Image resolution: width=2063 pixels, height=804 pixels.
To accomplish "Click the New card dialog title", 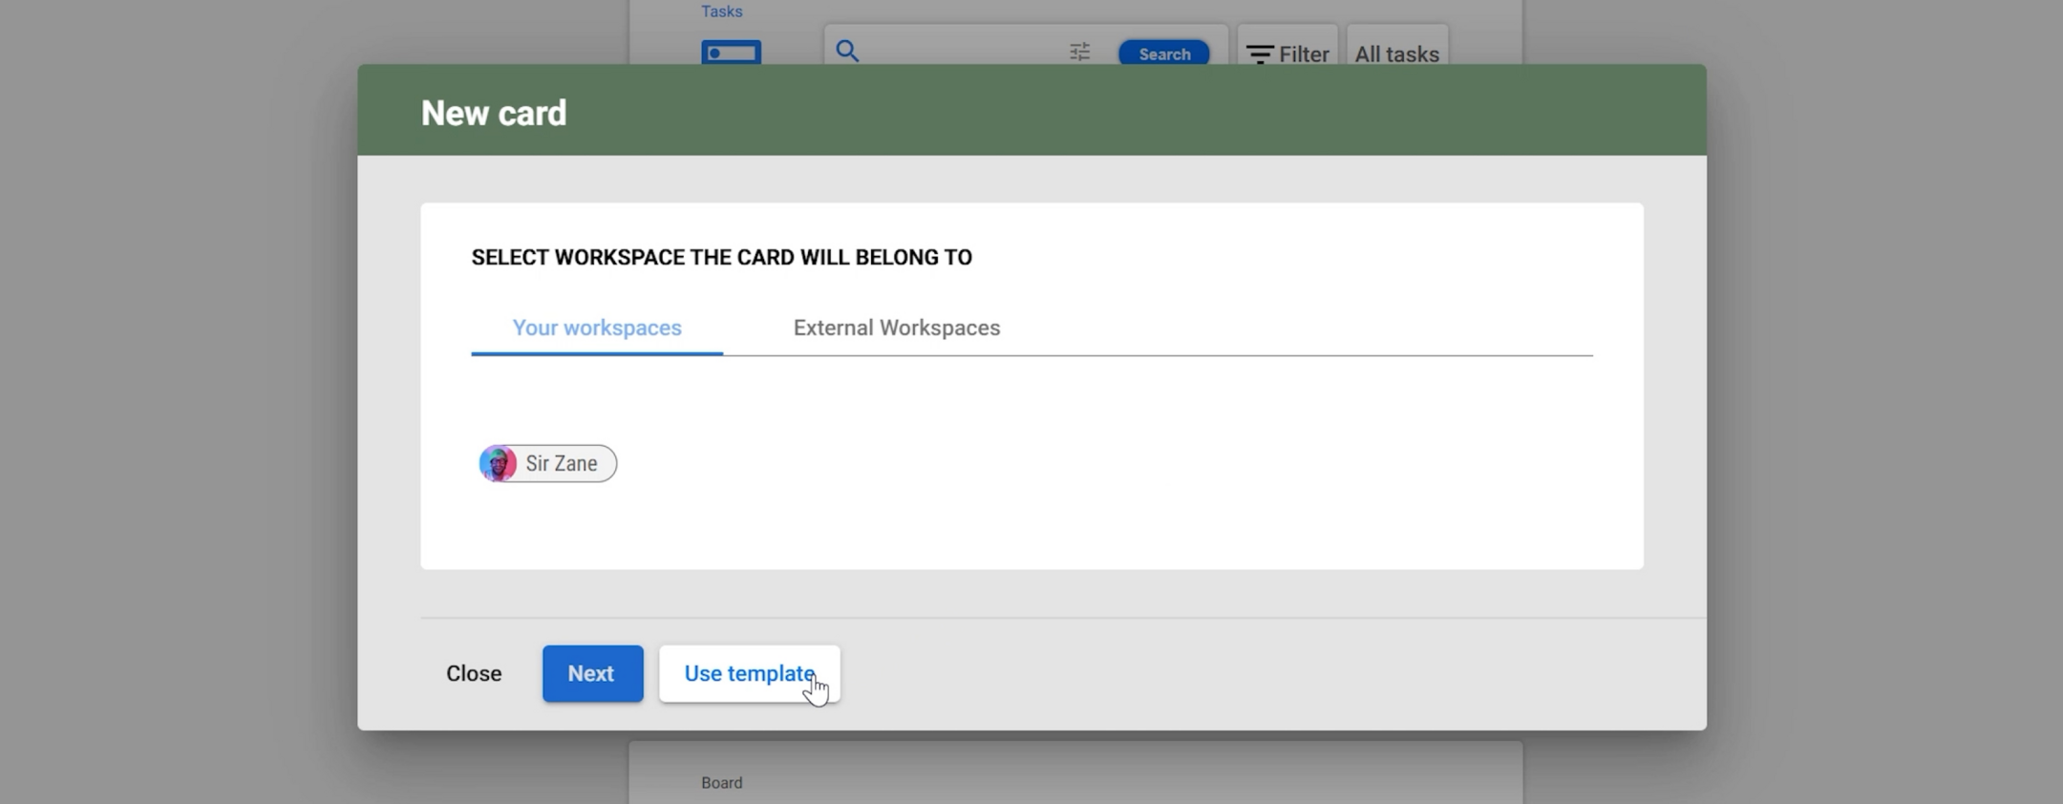I will (494, 114).
